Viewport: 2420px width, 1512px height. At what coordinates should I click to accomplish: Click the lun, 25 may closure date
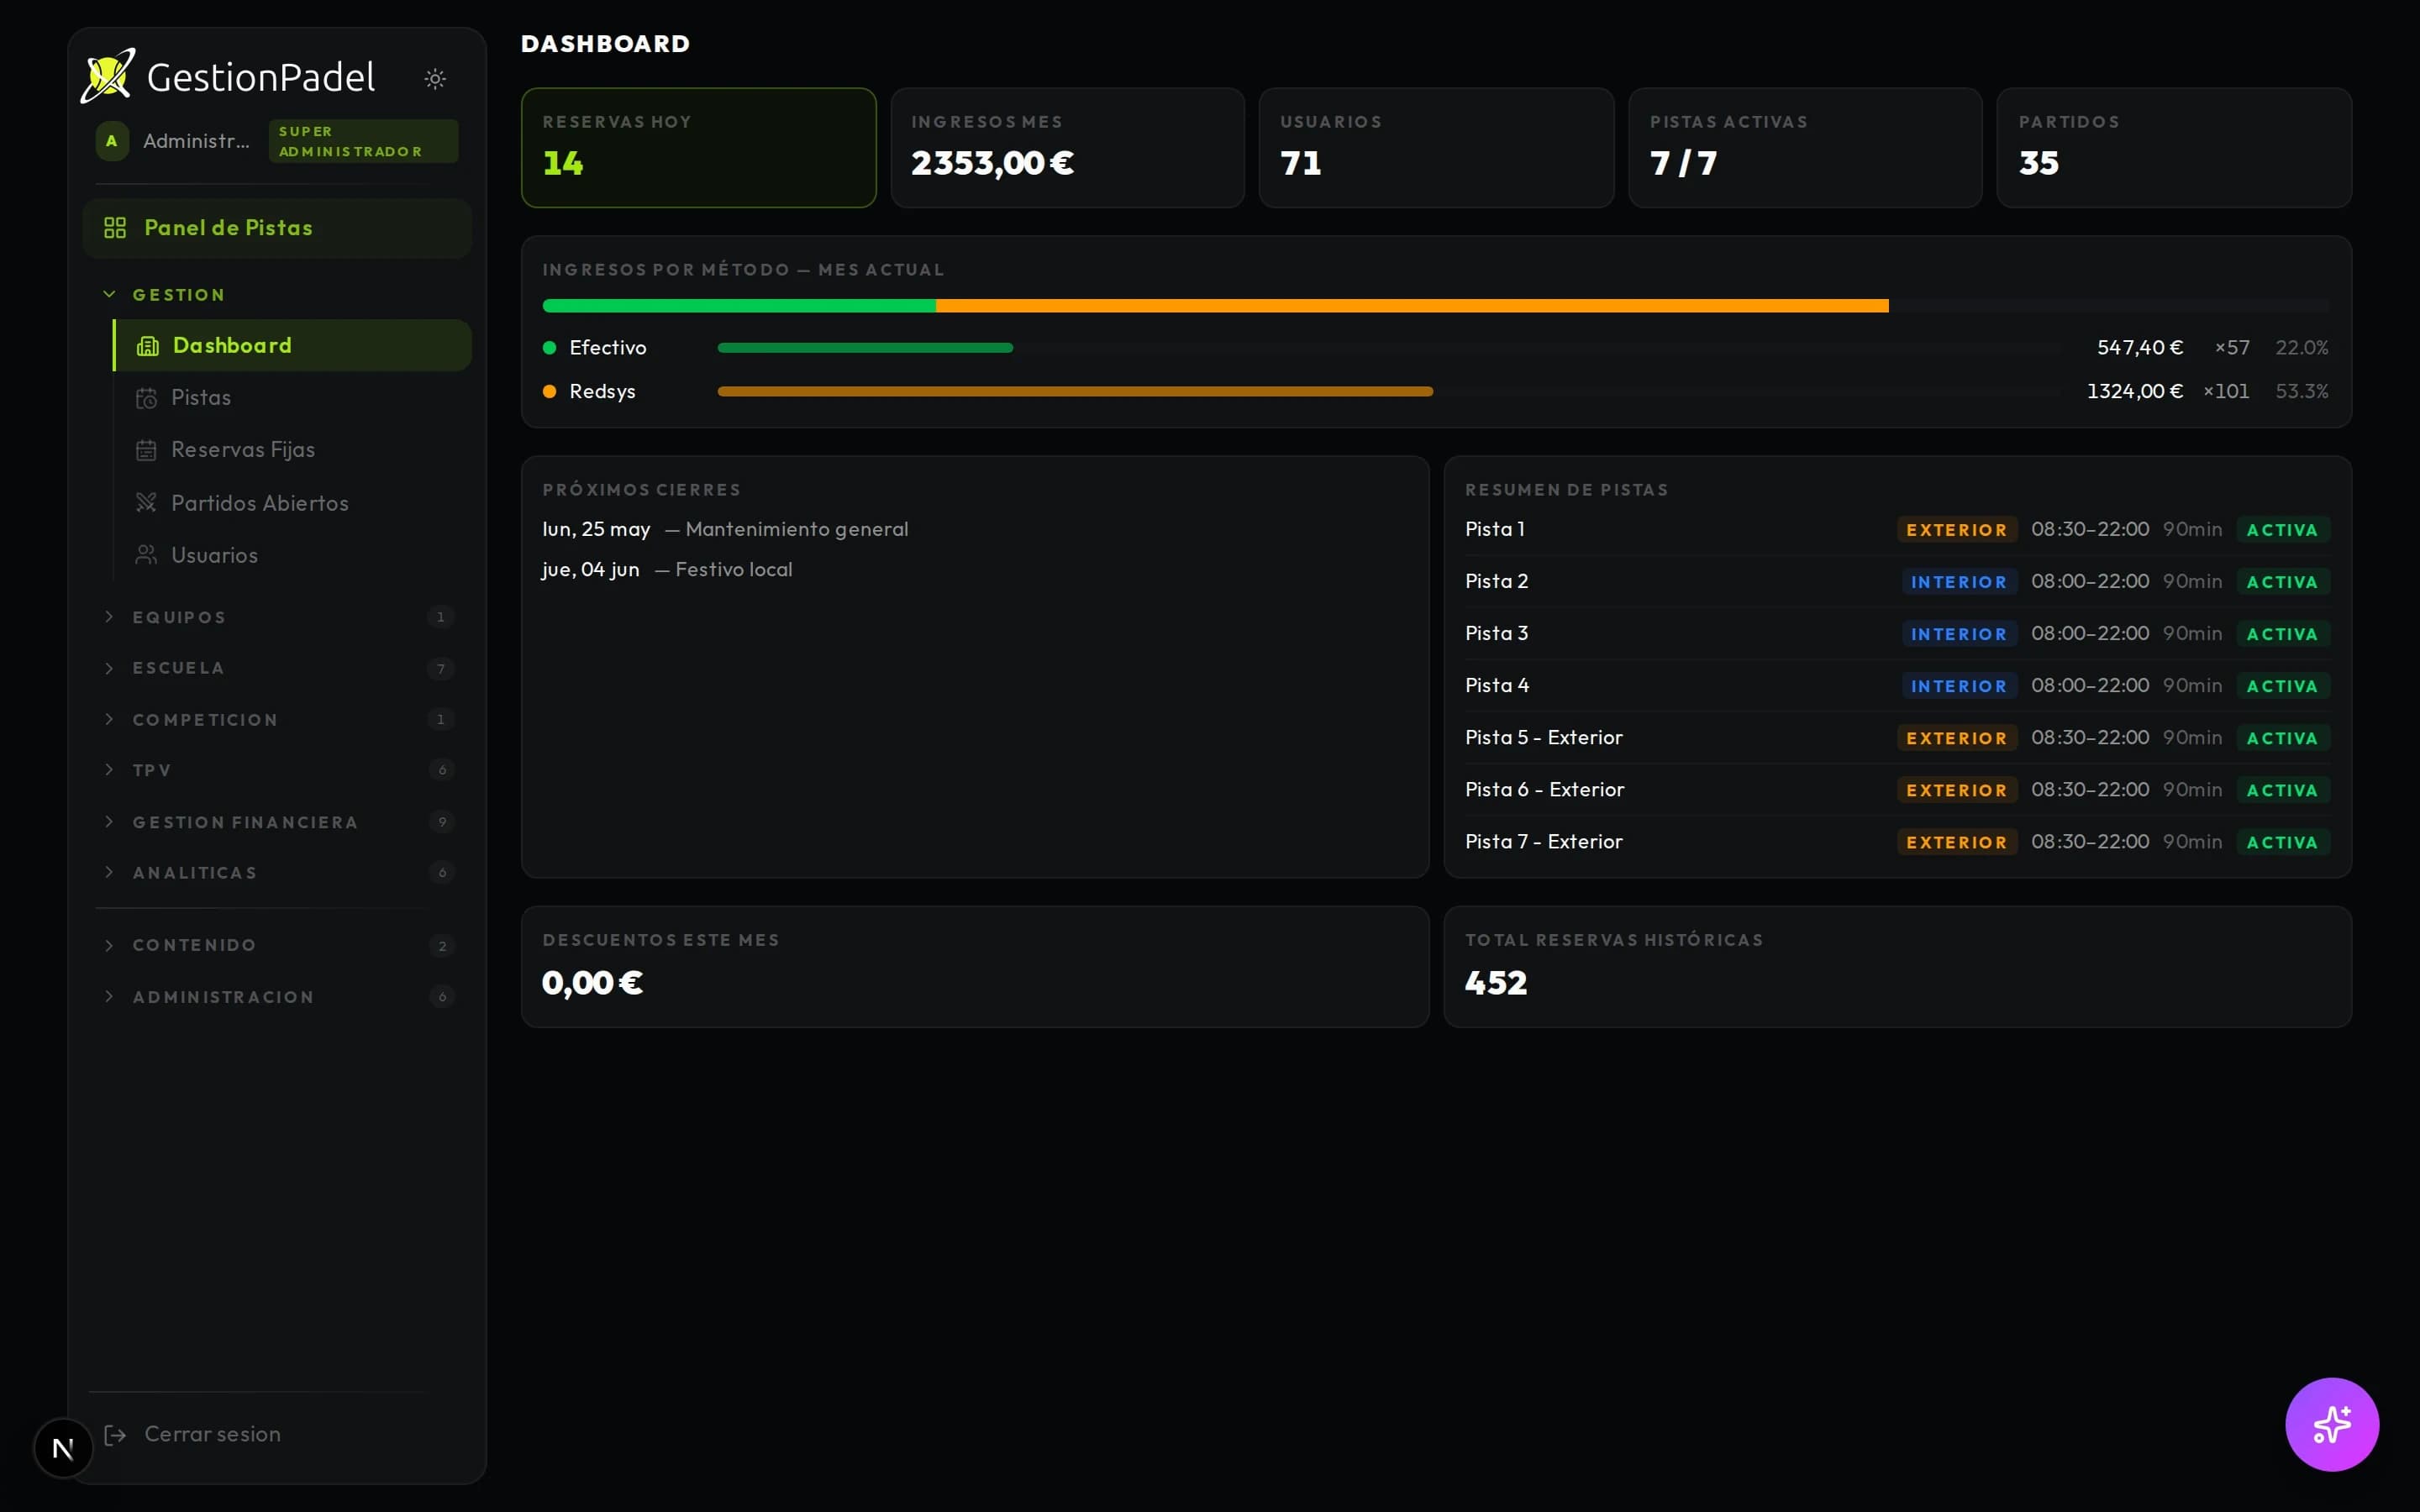point(596,529)
